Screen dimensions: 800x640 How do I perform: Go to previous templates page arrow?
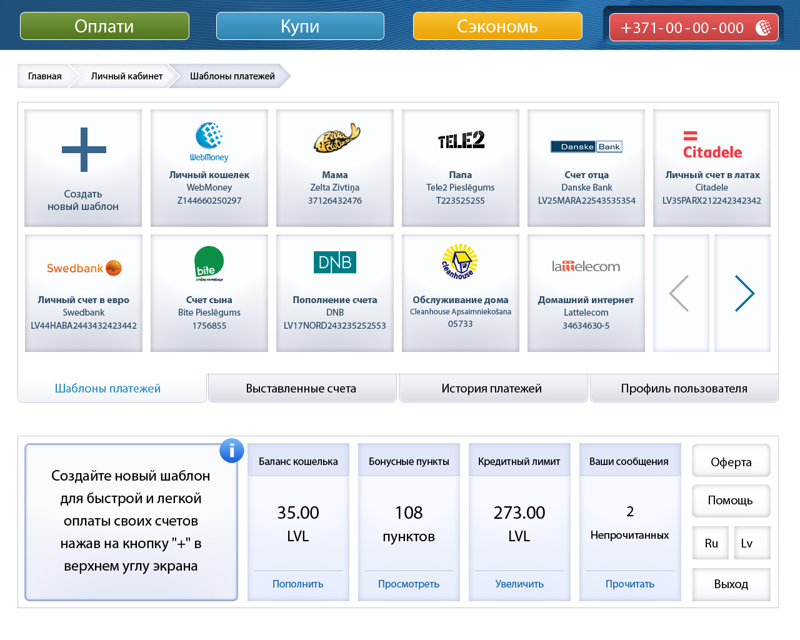click(681, 293)
